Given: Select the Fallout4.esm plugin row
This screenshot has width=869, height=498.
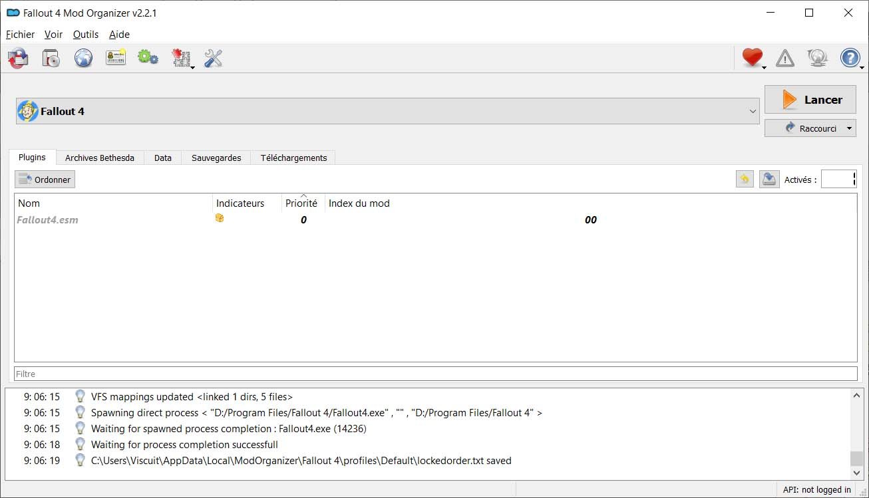Looking at the screenshot, I should click(x=435, y=220).
